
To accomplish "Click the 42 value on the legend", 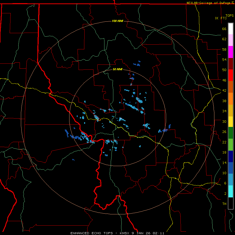I will point(224,91).
